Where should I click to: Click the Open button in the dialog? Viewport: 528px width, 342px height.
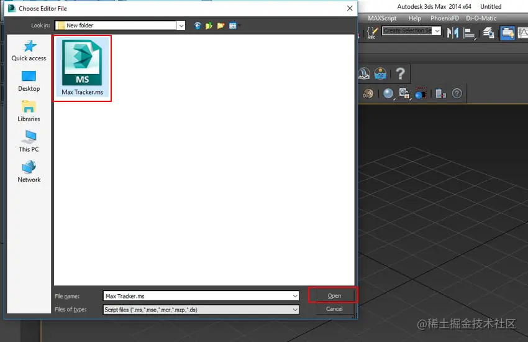click(x=334, y=295)
